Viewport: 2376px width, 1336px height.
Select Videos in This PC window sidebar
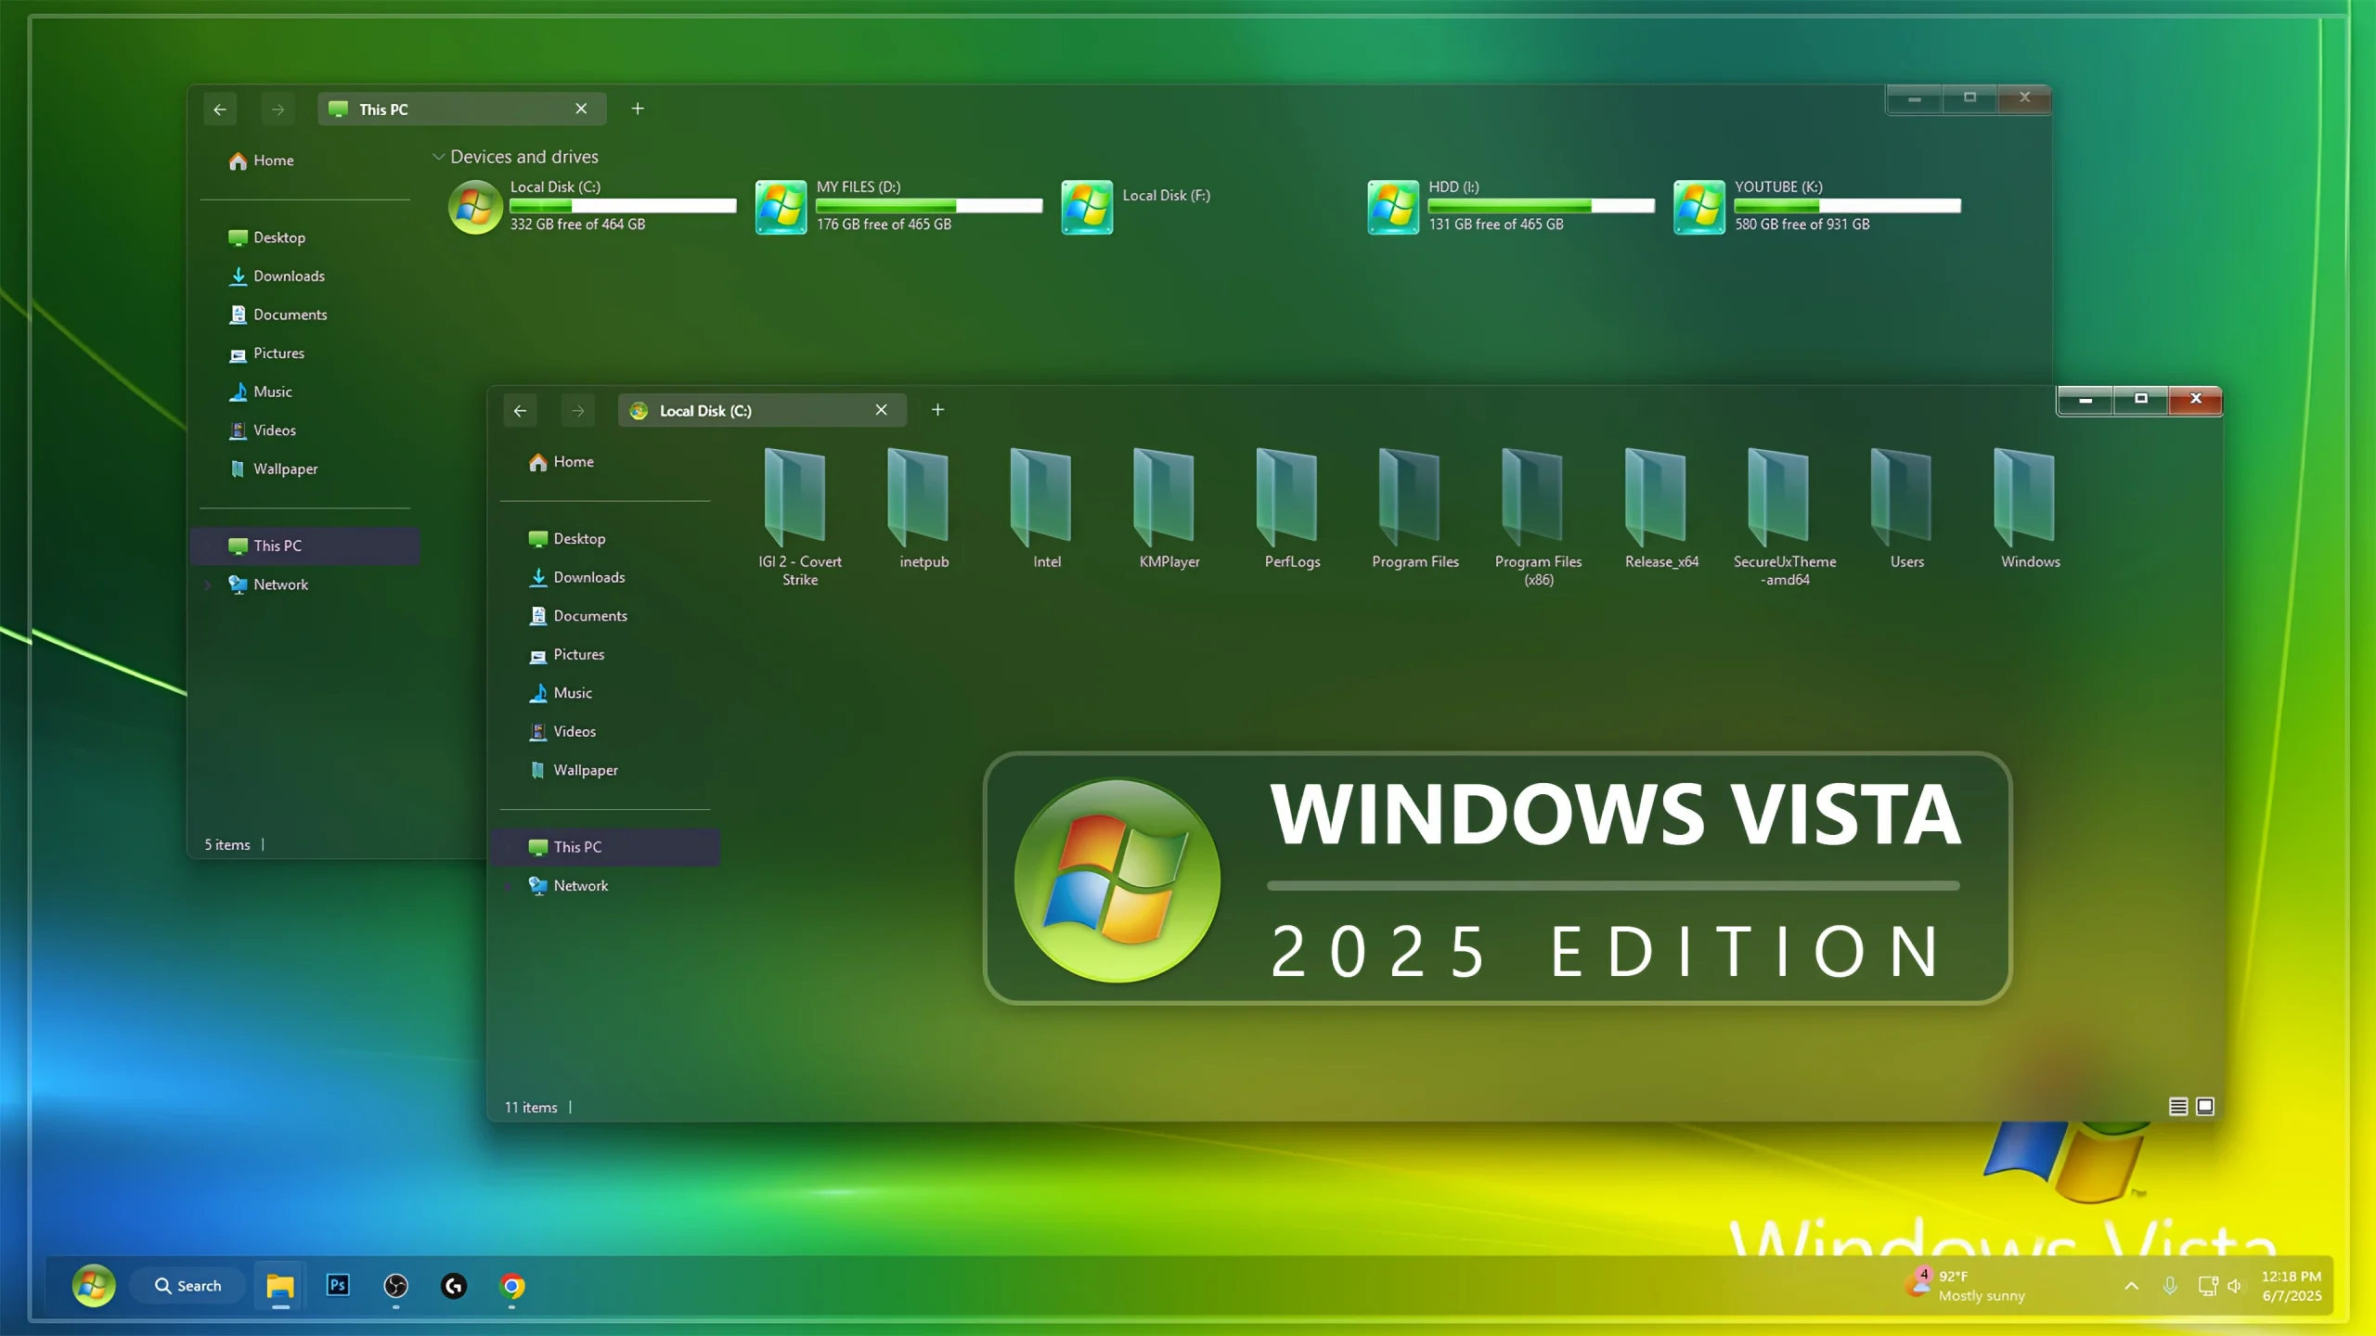pyautogui.click(x=304, y=430)
